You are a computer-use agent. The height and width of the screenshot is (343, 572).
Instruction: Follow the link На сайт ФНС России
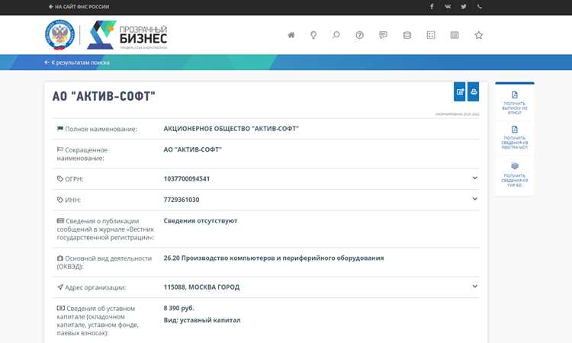(x=79, y=7)
